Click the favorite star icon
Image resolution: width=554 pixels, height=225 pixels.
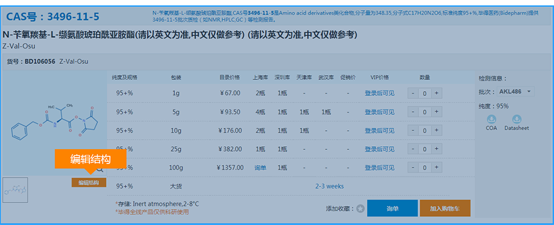(360, 209)
